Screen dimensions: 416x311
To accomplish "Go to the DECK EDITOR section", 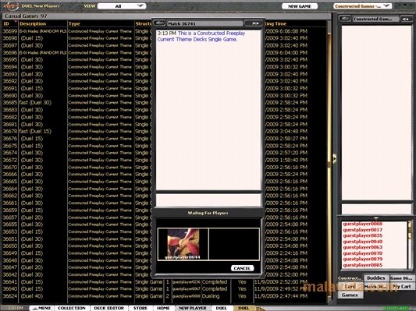I will (109, 308).
